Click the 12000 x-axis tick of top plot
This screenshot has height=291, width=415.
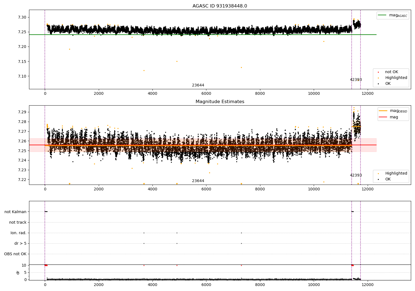pos(367,94)
